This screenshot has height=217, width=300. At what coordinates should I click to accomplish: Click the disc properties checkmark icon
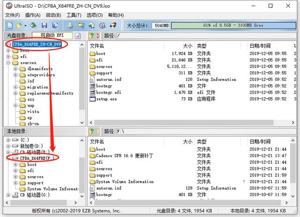78,36
